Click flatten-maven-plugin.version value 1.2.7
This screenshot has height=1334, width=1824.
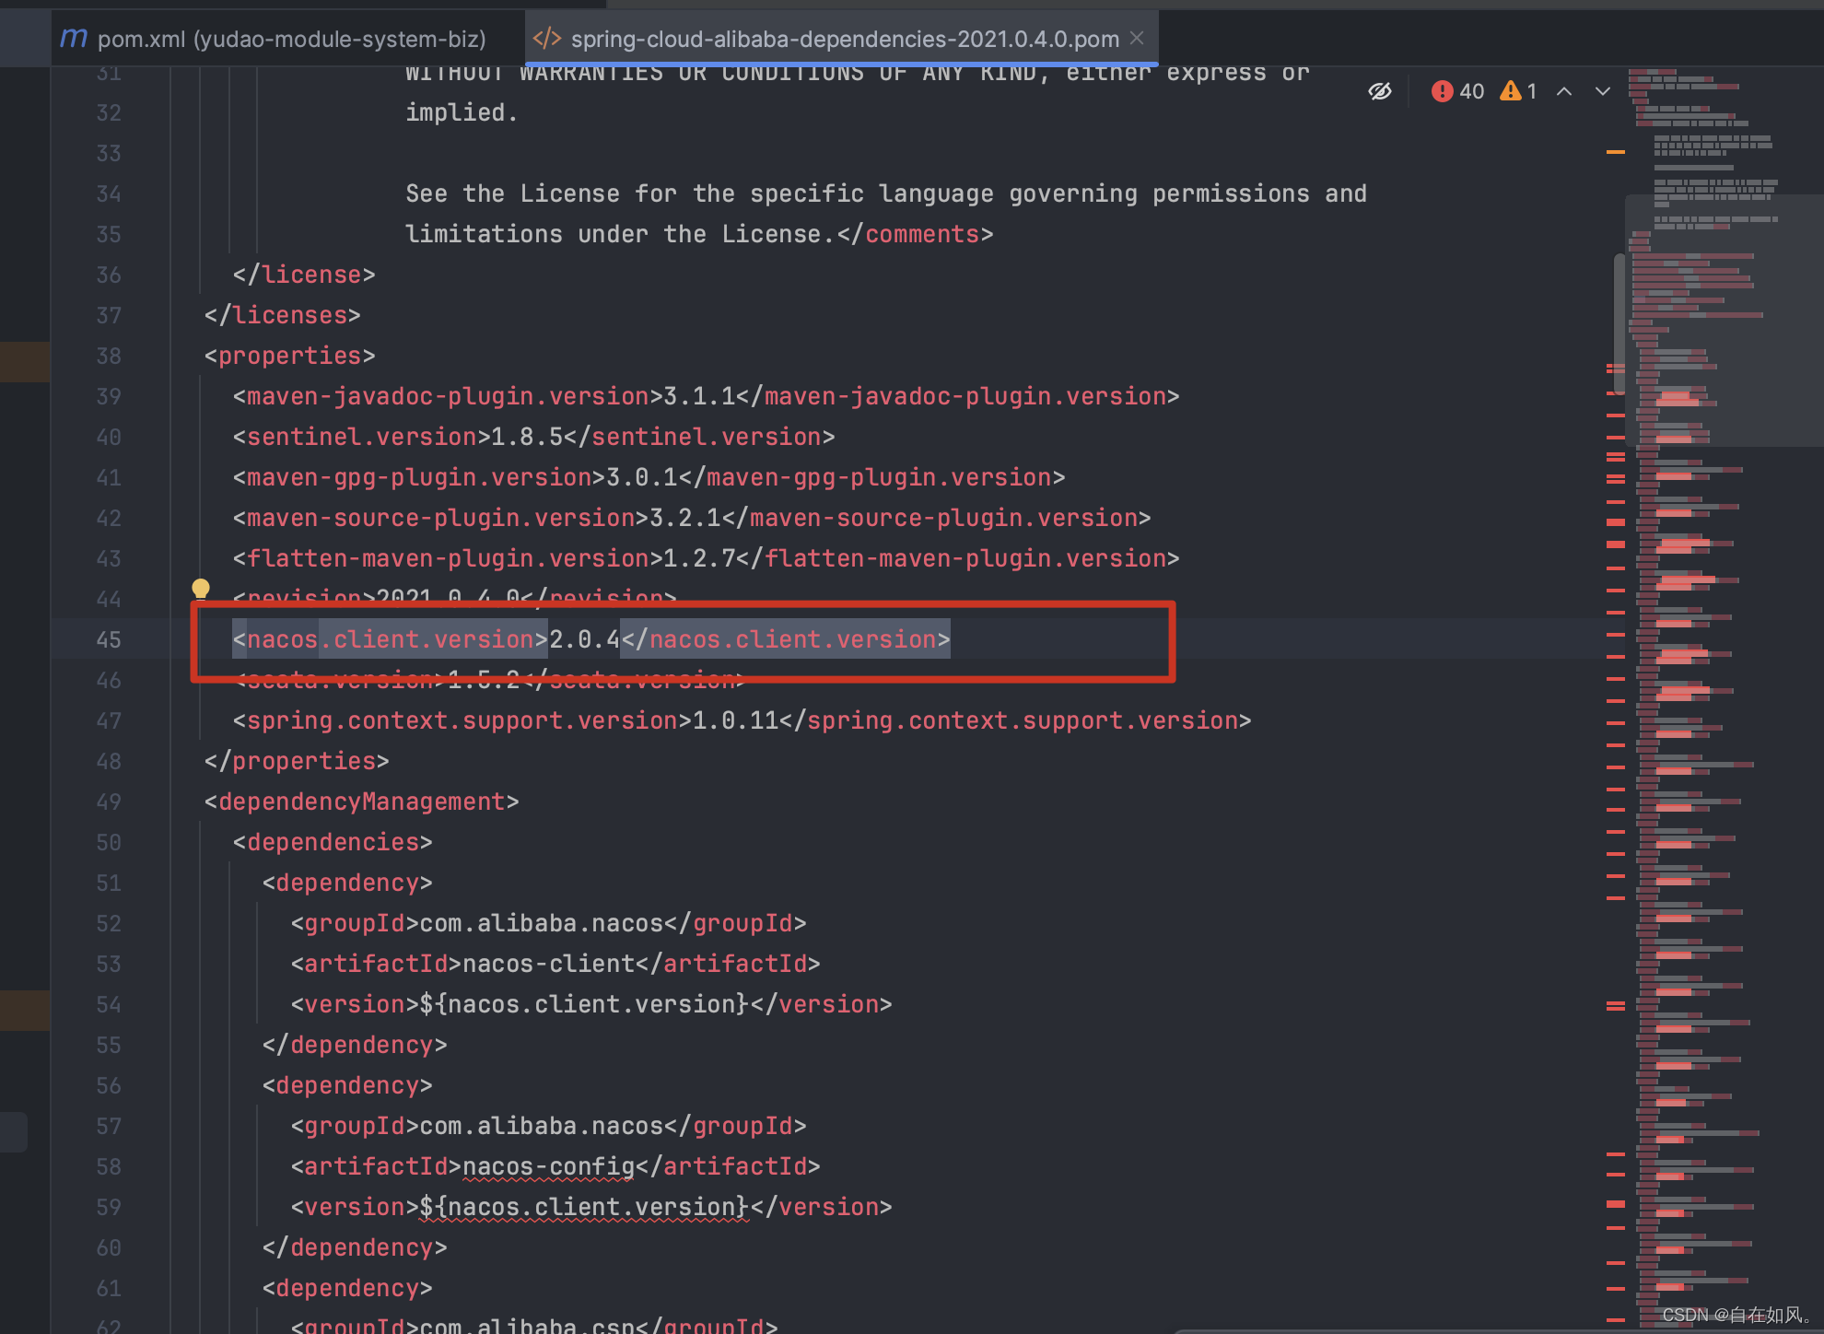(699, 558)
